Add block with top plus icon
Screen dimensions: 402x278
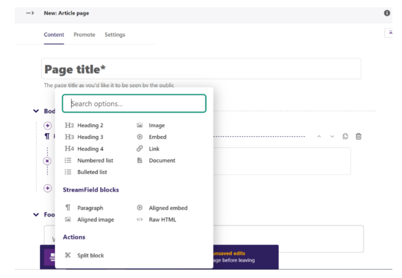pyautogui.click(x=47, y=125)
